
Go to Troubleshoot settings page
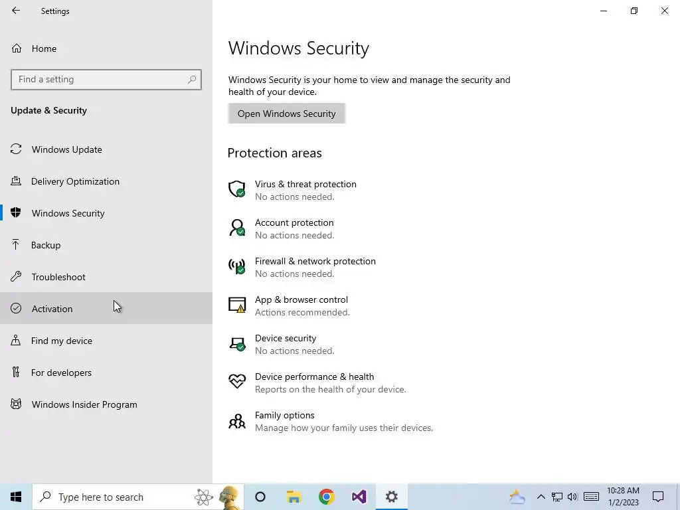tap(106, 276)
